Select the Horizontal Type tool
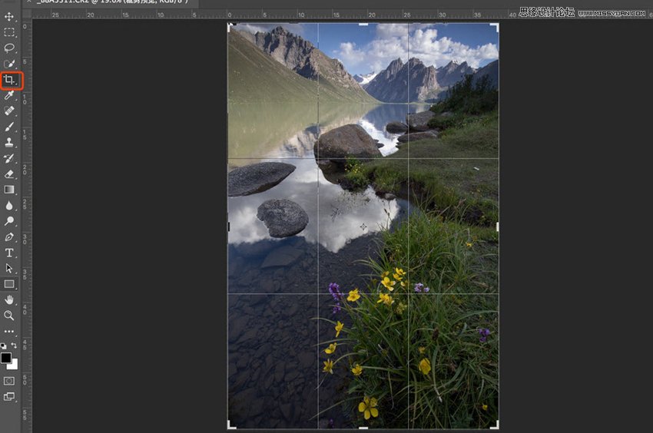 pos(9,253)
